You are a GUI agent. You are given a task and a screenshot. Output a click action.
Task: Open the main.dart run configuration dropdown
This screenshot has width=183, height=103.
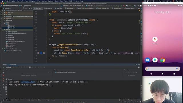click(x=90, y=6)
